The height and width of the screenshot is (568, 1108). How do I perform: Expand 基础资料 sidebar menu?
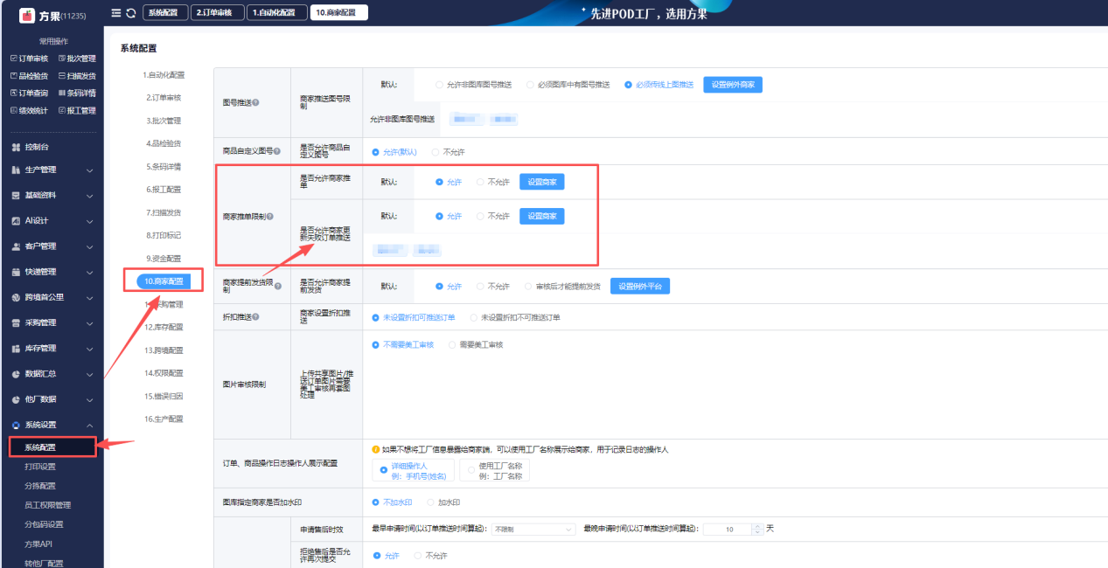click(x=52, y=196)
